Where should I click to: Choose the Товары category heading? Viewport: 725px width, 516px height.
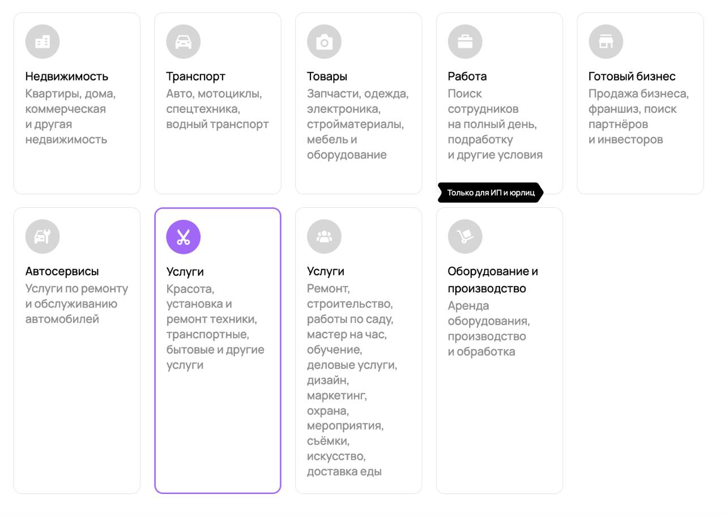[327, 76]
